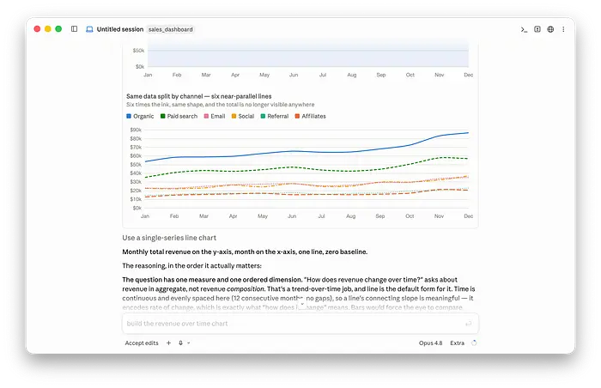Toggle the sidebar panel icon
This screenshot has width=601, height=388.
coord(75,28)
